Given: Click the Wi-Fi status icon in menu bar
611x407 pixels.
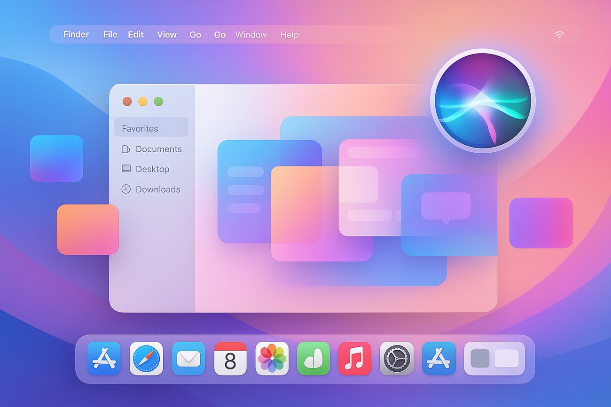Looking at the screenshot, I should (559, 35).
